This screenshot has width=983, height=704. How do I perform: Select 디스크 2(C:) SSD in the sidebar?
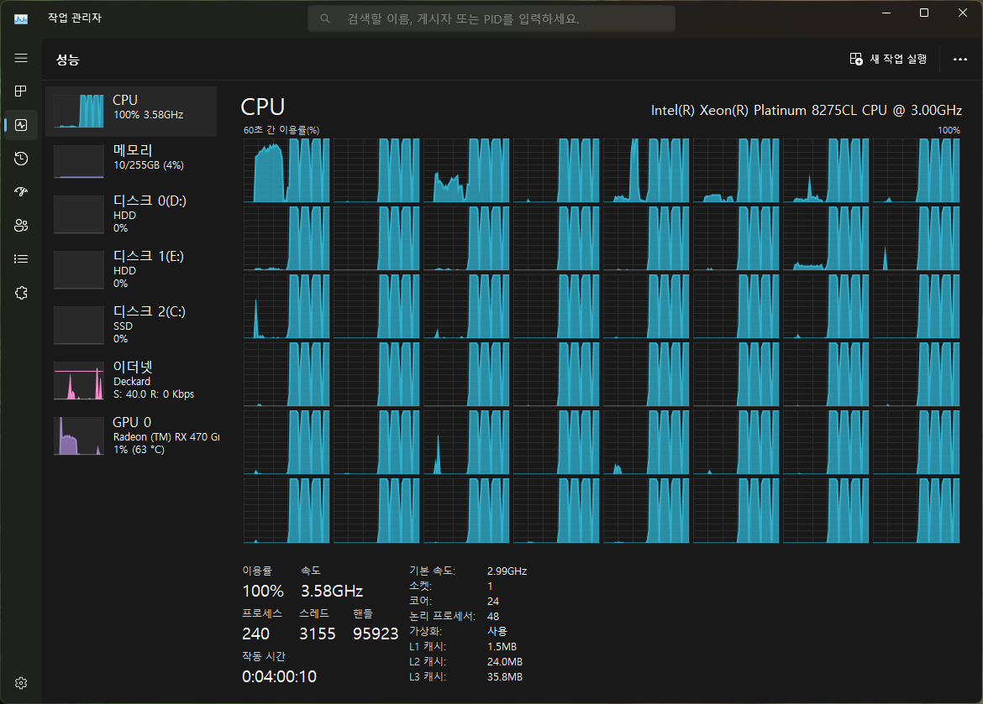click(x=131, y=325)
